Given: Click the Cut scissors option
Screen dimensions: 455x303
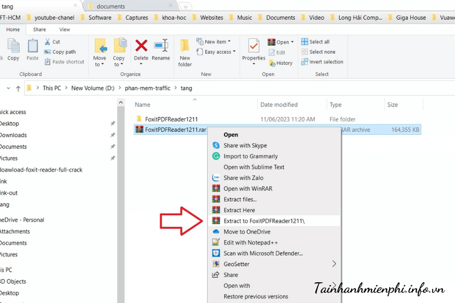Looking at the screenshot, I should [52, 42].
